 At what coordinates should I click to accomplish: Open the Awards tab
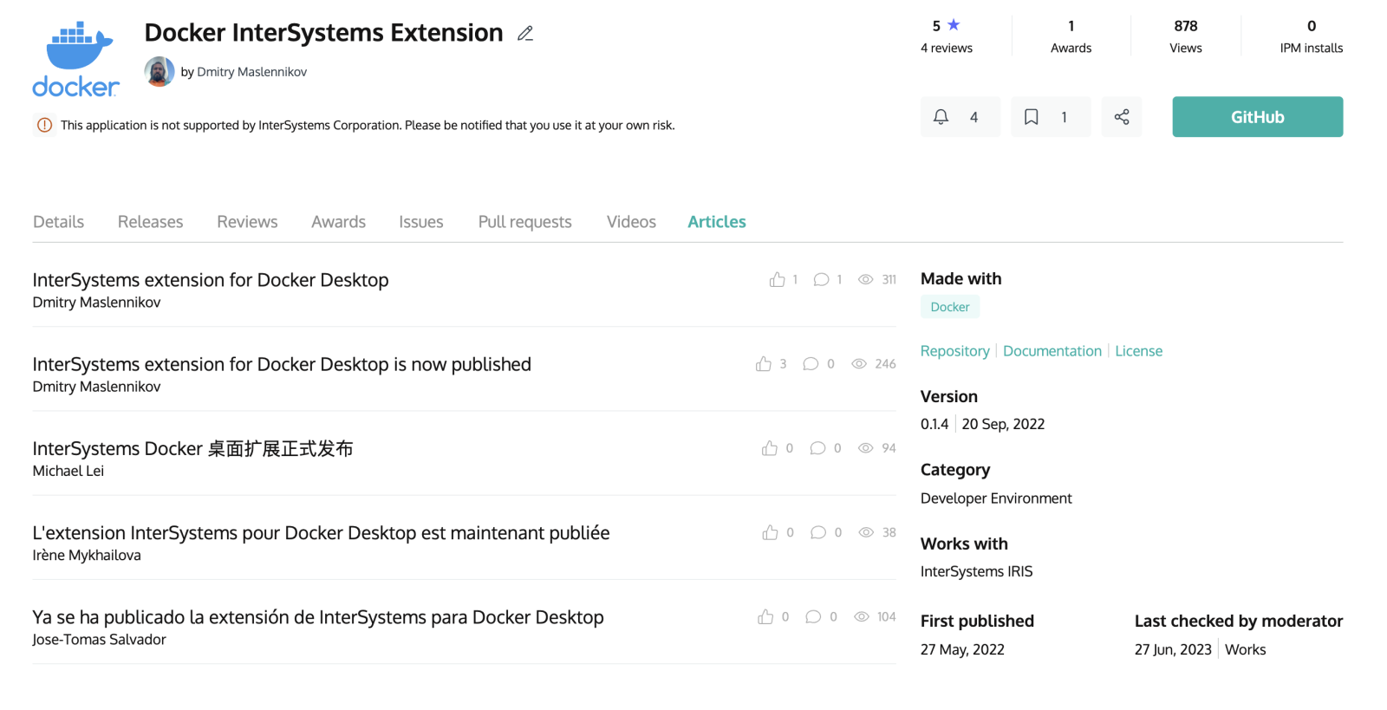click(x=339, y=222)
